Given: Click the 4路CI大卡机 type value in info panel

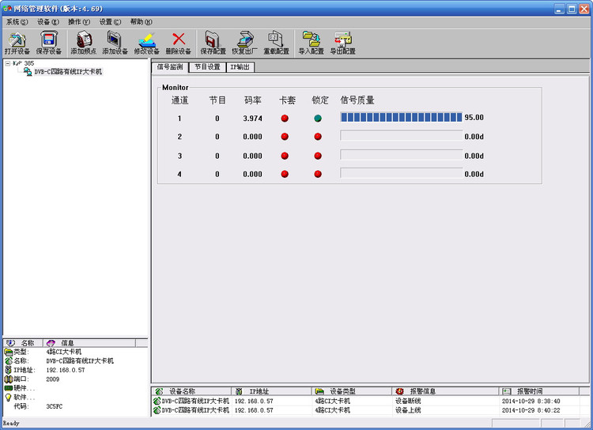Looking at the screenshot, I should 63,352.
